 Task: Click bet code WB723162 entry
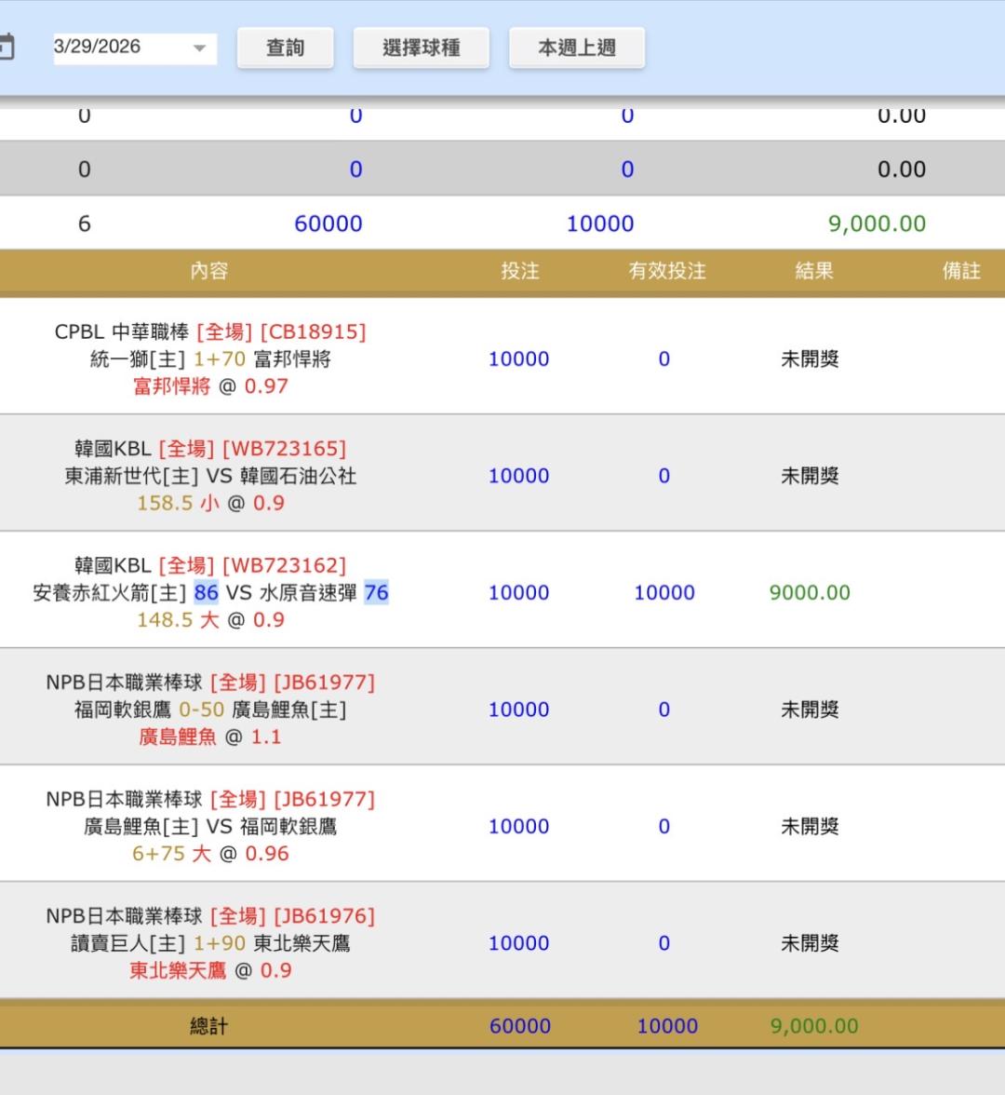pos(283,565)
